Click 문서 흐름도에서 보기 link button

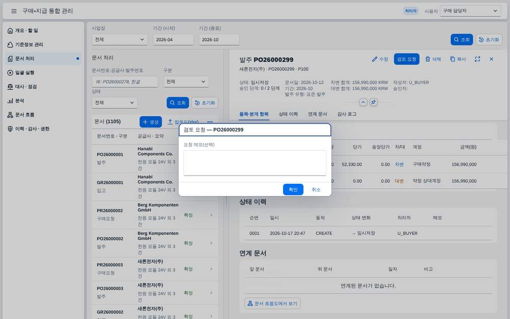click(x=272, y=303)
